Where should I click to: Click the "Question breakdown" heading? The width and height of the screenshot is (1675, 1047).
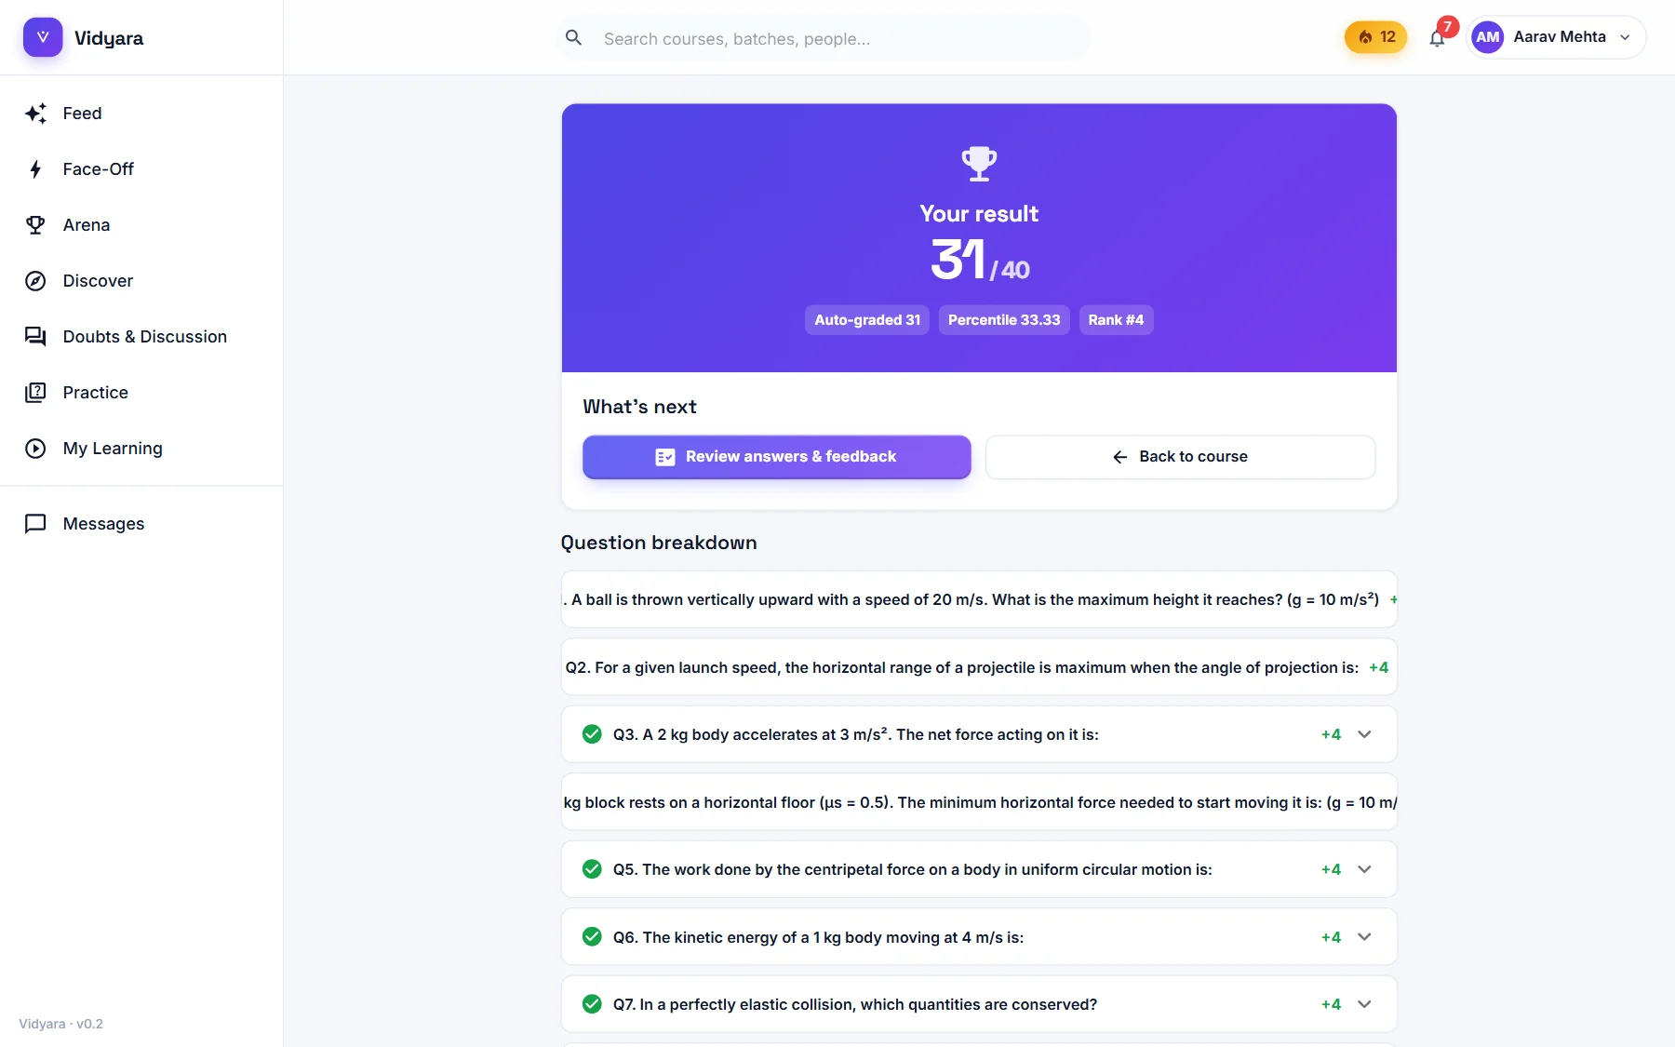(659, 543)
